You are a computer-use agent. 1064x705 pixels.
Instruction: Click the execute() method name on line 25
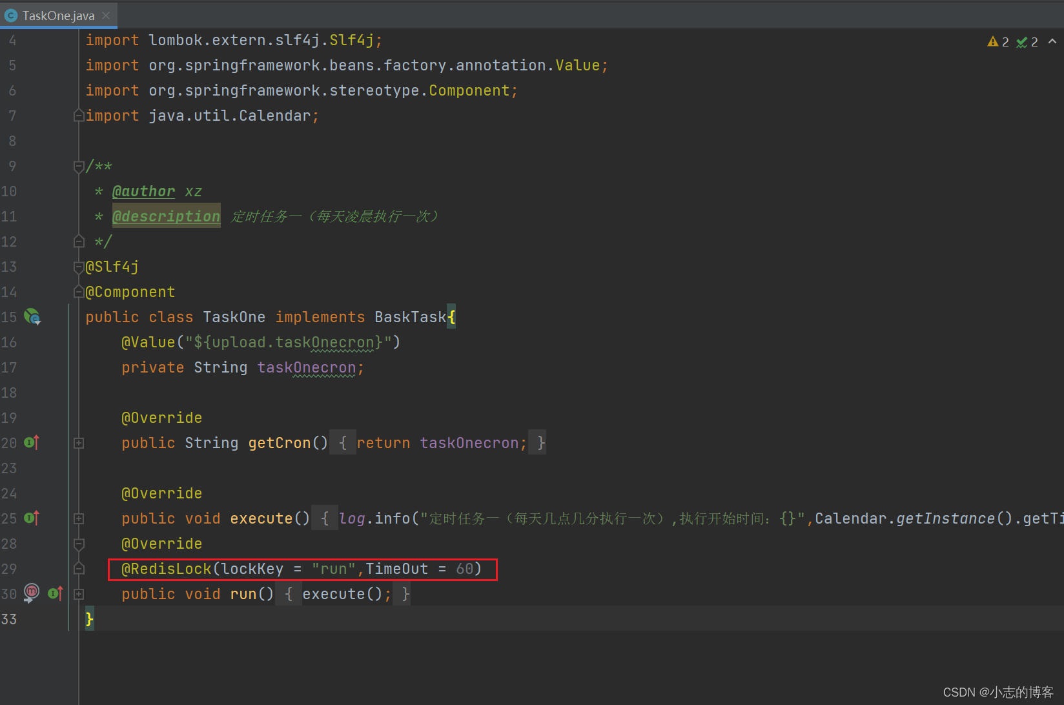pyautogui.click(x=261, y=518)
